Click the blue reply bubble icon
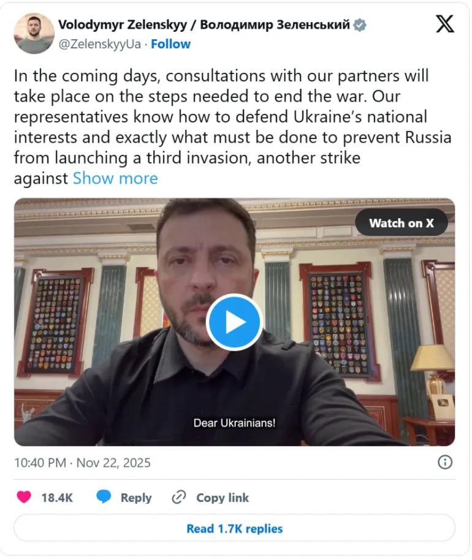Viewport: 472px width, 560px height. click(104, 497)
